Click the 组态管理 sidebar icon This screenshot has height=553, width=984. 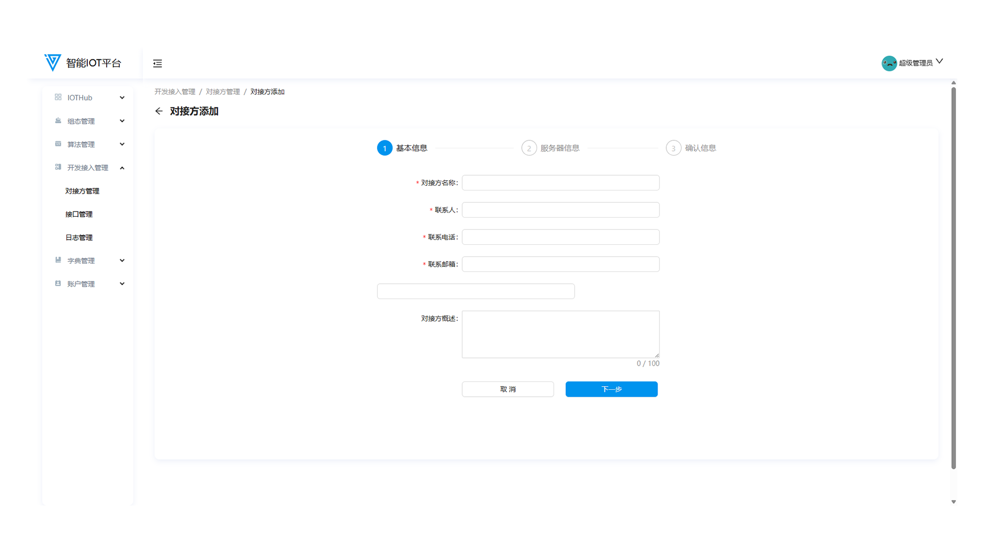(58, 121)
